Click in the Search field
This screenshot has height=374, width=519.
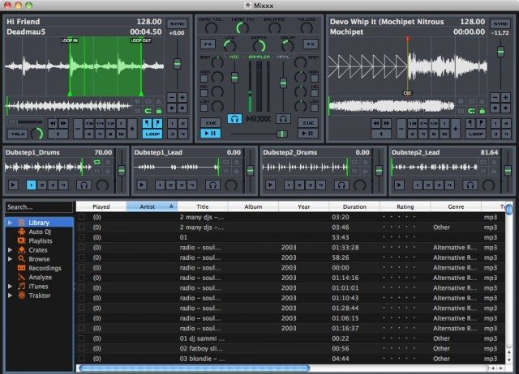[x=39, y=206]
